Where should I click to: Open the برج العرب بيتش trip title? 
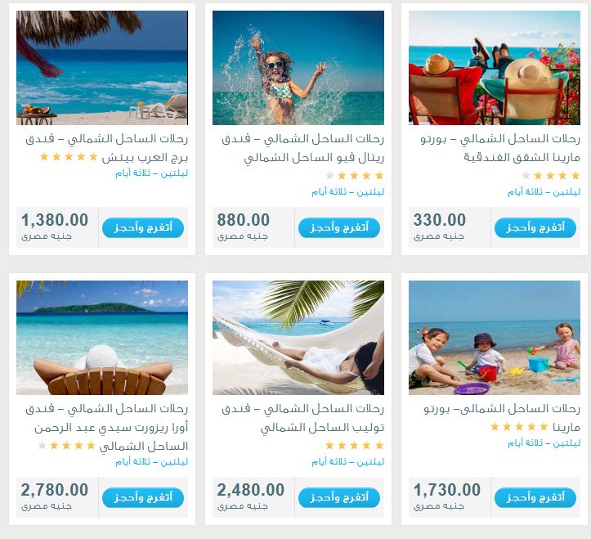[x=106, y=148]
